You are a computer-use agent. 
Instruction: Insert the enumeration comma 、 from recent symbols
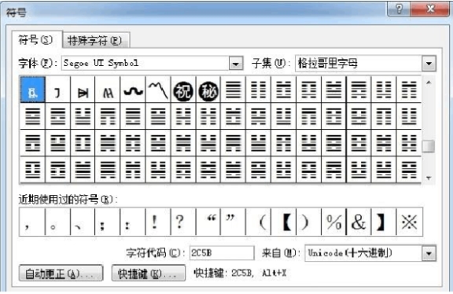pyautogui.click(x=83, y=222)
